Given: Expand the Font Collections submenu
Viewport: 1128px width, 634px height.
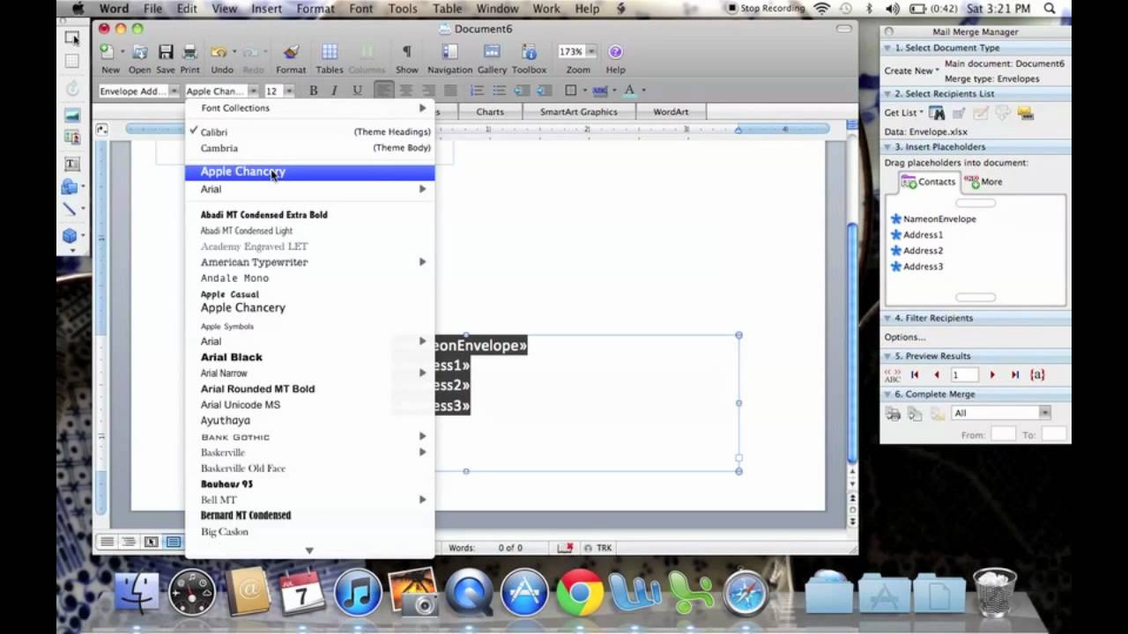Looking at the screenshot, I should (x=309, y=107).
